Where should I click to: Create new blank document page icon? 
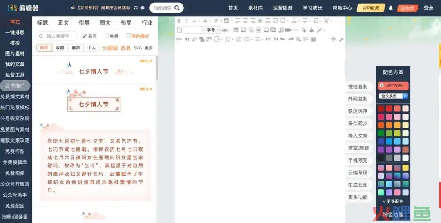click(179, 30)
